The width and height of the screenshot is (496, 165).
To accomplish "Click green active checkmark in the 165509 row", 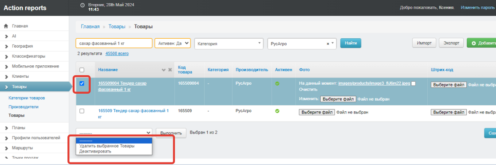I will tap(277, 111).
